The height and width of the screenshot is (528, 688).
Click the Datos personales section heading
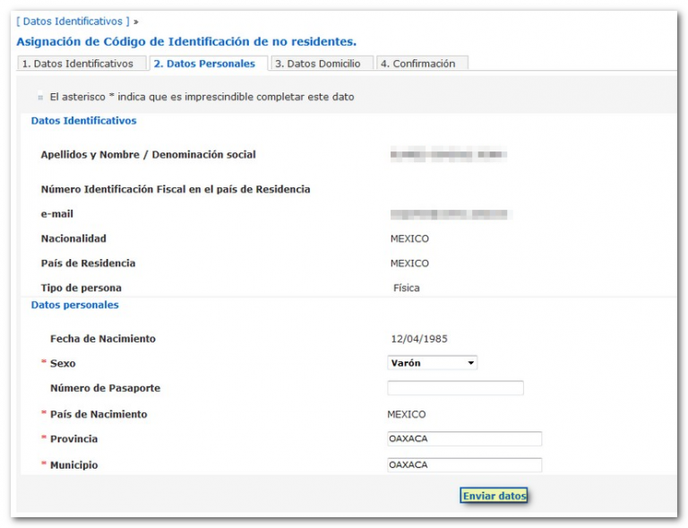74,305
